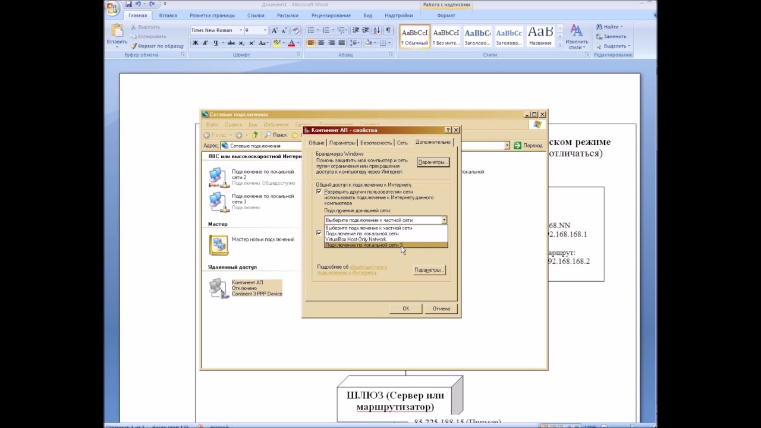
Task: Switch to Рецензирование ribbon tab
Action: pos(331,15)
